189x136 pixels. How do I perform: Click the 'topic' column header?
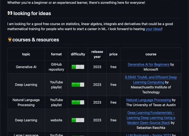pos(26,54)
